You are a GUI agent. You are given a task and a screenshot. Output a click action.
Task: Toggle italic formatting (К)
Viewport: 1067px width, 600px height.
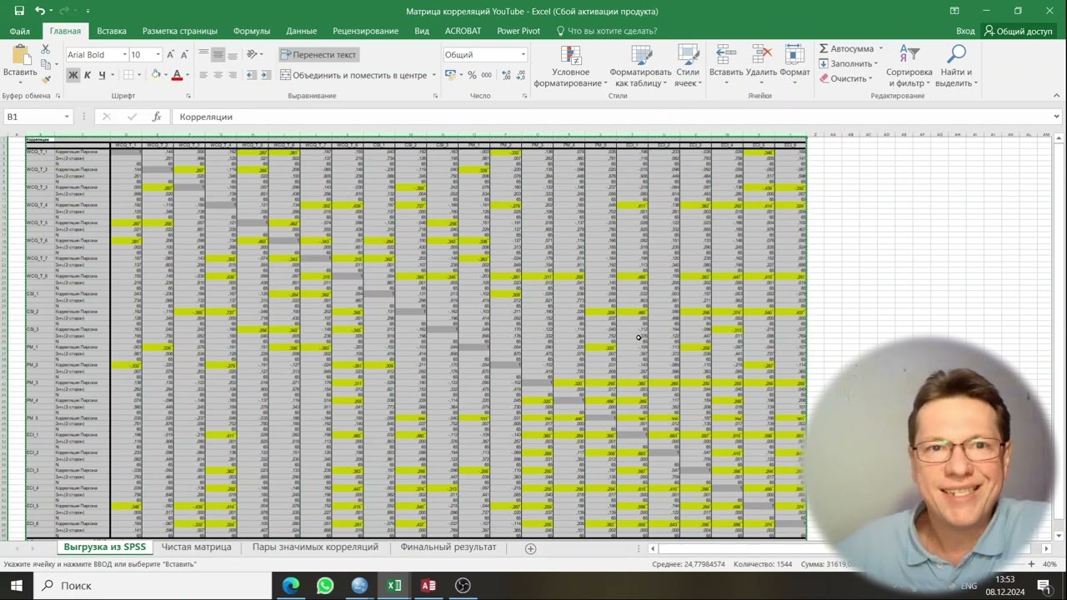(87, 75)
